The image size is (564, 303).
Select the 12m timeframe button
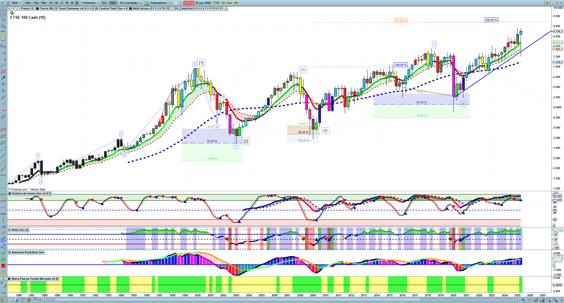36,3
